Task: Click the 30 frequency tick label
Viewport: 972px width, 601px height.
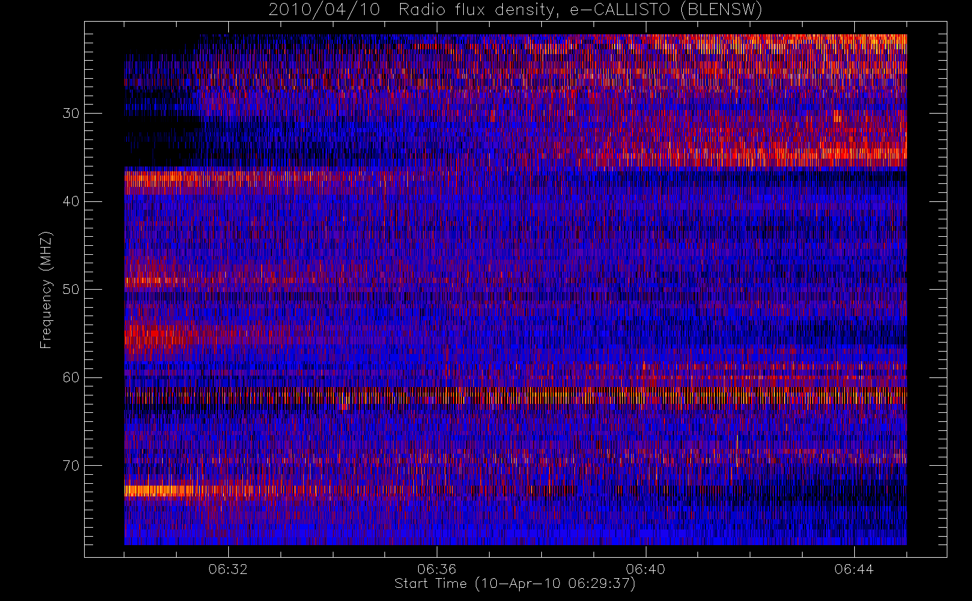Action: [x=71, y=114]
